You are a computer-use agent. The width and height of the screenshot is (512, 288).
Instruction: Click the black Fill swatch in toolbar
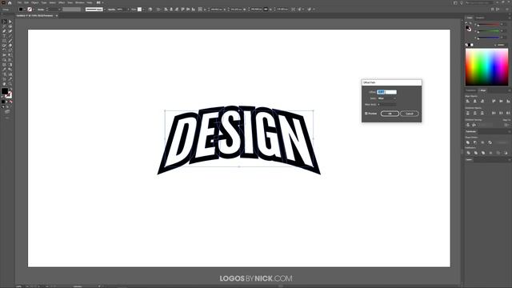click(5, 91)
